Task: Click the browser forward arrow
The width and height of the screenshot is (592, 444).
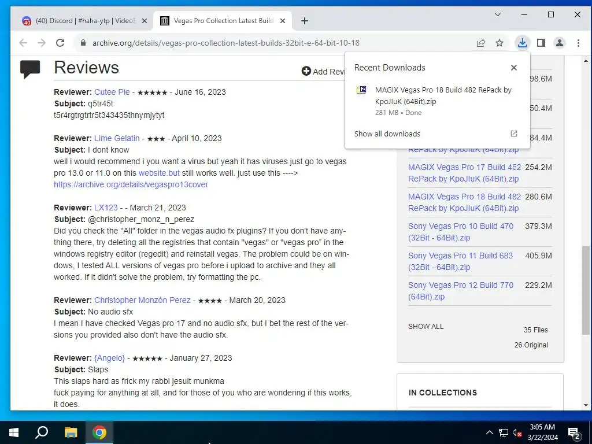Action: 42,43
